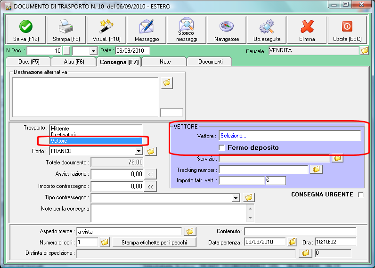Click the N.Doc. number field

(x=44, y=51)
